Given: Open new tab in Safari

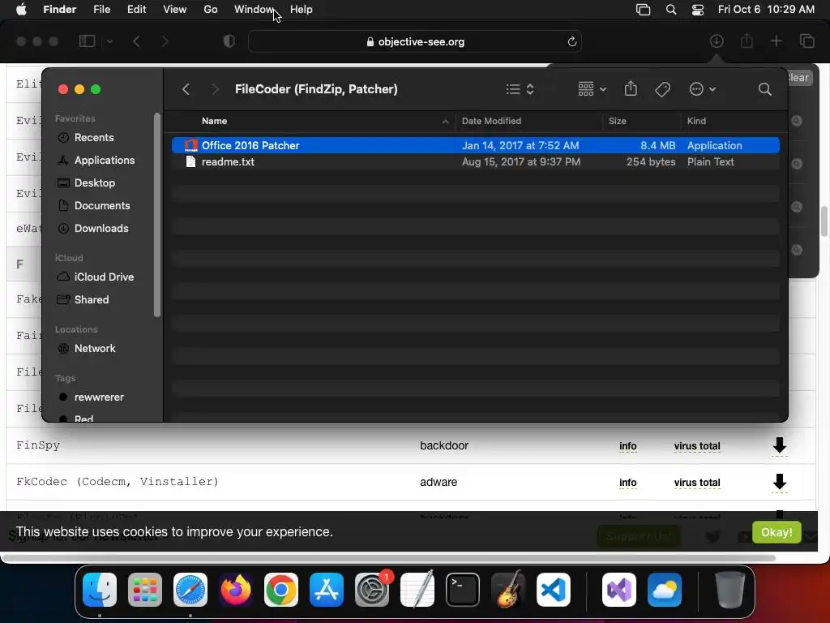Looking at the screenshot, I should click(776, 41).
